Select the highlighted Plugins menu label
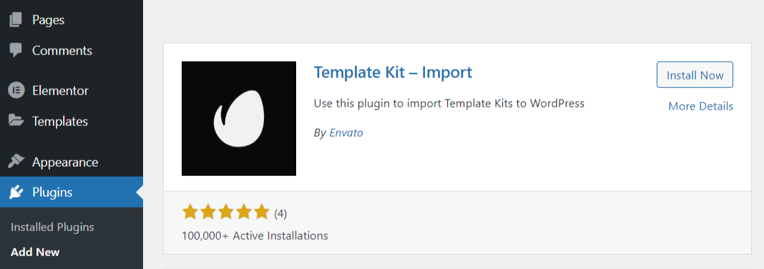764x269 pixels. [x=52, y=192]
